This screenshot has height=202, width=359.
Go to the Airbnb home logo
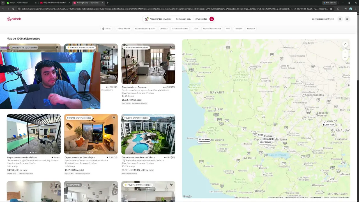[14, 19]
